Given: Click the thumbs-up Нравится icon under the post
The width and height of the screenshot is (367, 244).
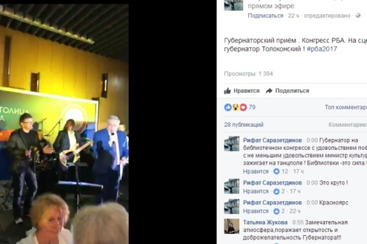Looking at the screenshot, I should pyautogui.click(x=228, y=91).
